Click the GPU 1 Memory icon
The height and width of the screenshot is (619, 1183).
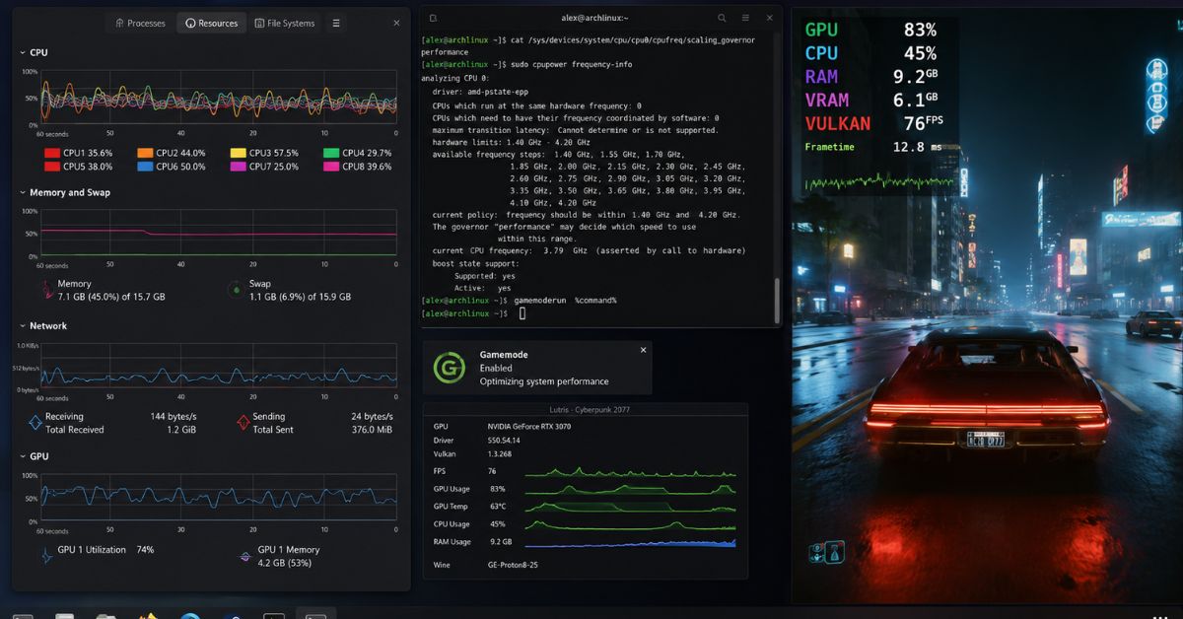(245, 556)
